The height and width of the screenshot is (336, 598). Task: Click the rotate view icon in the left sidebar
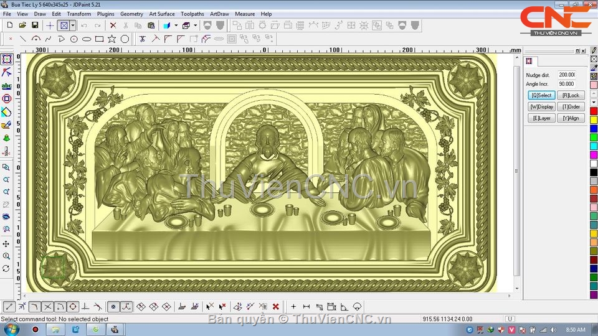(x=6, y=269)
